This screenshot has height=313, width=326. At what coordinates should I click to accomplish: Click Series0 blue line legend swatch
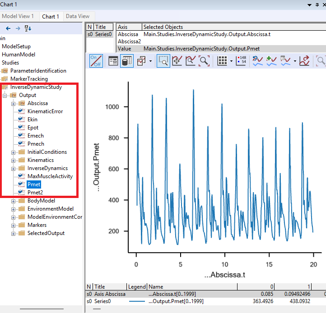point(136,301)
